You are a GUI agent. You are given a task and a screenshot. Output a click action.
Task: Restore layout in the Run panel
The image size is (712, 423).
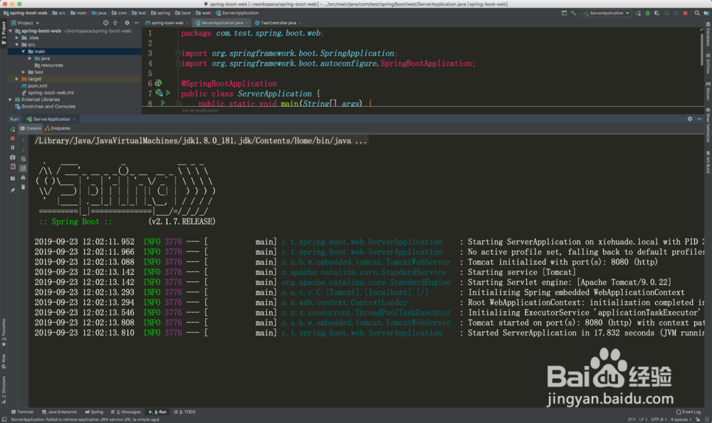click(x=13, y=179)
